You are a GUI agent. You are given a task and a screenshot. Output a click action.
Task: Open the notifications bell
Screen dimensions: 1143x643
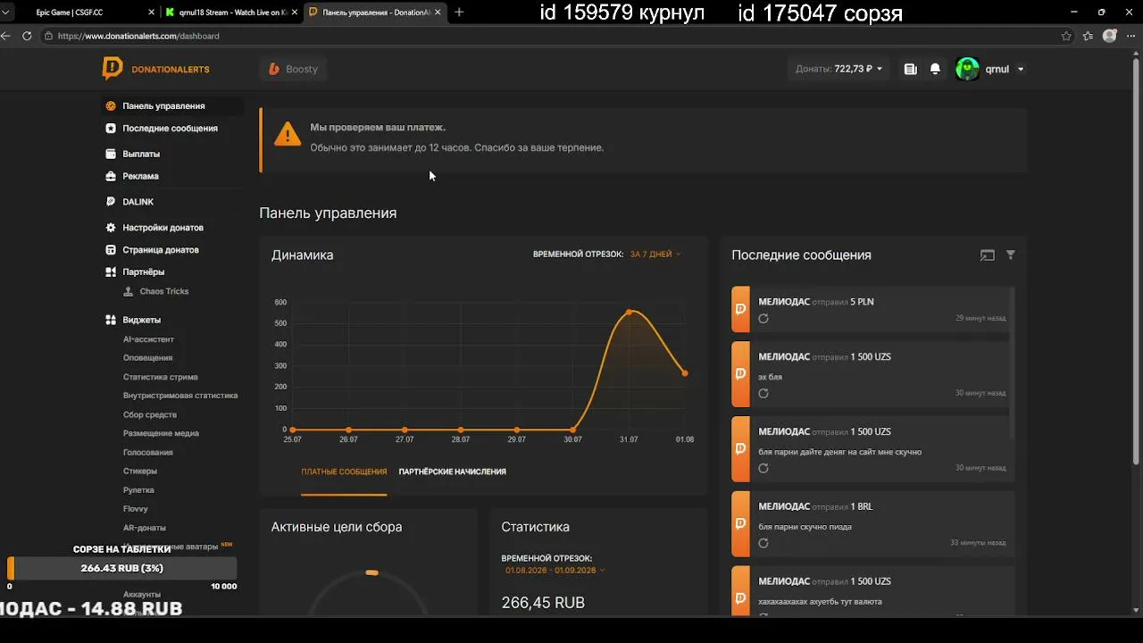coord(935,69)
